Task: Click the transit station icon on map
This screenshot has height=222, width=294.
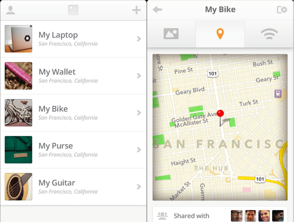Action: click(278, 94)
